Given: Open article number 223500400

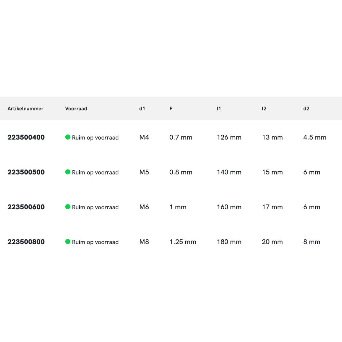Looking at the screenshot, I should click(x=26, y=137).
